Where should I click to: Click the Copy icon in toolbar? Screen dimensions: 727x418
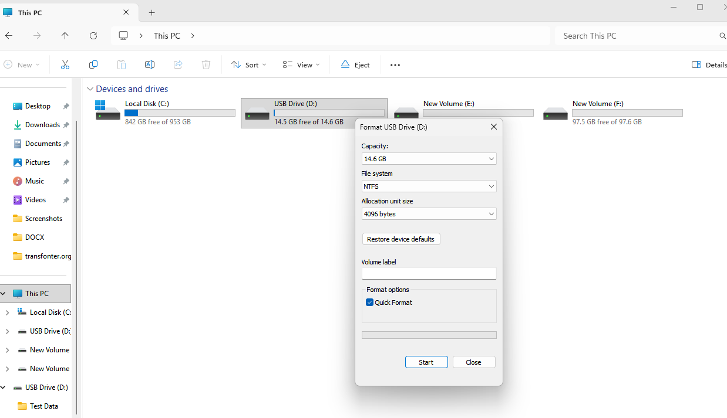(x=93, y=64)
